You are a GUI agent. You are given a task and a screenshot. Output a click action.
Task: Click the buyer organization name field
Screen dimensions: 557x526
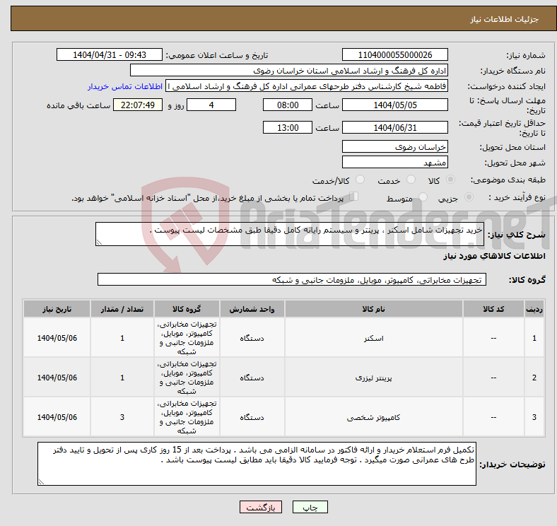pyautogui.click(x=289, y=71)
